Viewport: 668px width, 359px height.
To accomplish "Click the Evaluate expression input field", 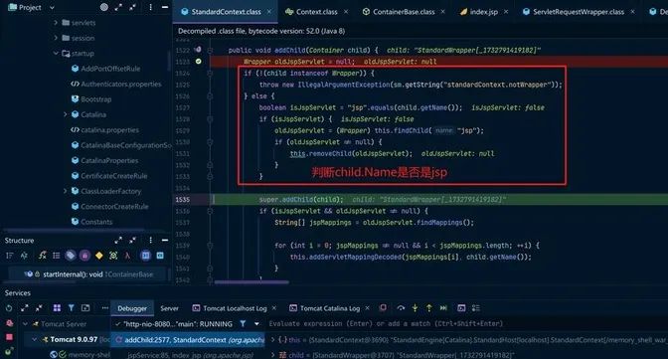I will (466, 324).
